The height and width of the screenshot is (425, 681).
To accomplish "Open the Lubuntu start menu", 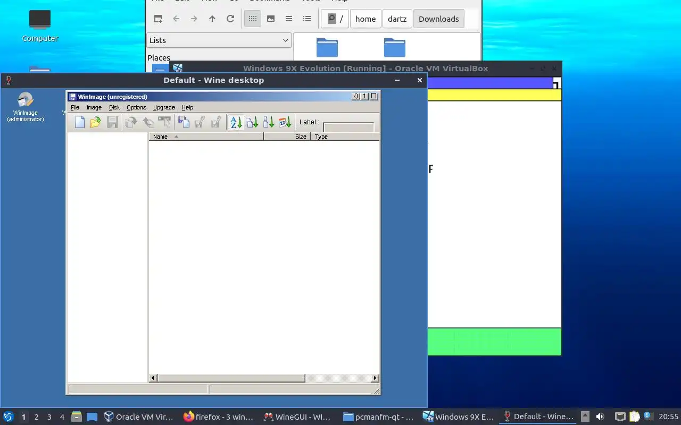I will tap(8, 417).
